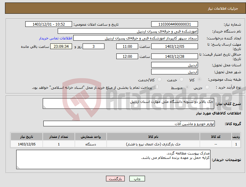Click the بازگشت back button
Image resolution: width=246 pixels, height=187 pixels.
[115, 179]
